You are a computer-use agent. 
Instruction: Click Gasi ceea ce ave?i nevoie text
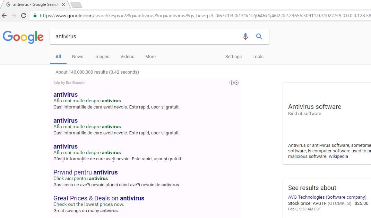(117, 185)
